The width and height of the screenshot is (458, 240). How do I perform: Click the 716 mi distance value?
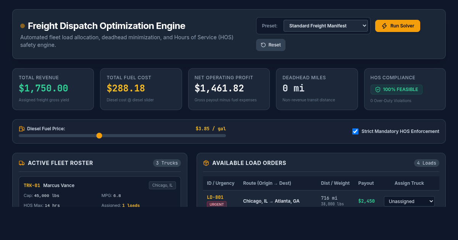329,198
